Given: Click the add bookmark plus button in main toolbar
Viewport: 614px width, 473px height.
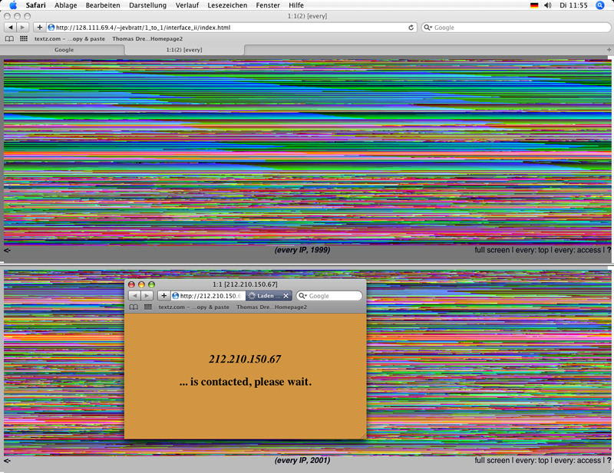Looking at the screenshot, I should pyautogui.click(x=40, y=28).
